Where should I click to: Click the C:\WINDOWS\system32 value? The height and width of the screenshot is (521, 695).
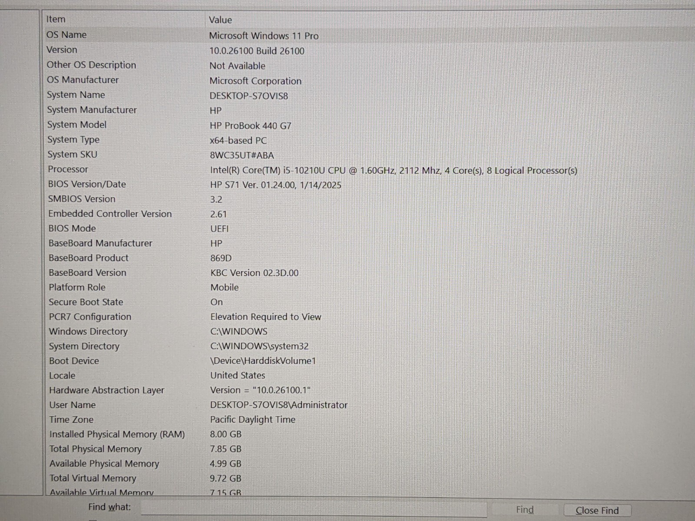coord(260,346)
